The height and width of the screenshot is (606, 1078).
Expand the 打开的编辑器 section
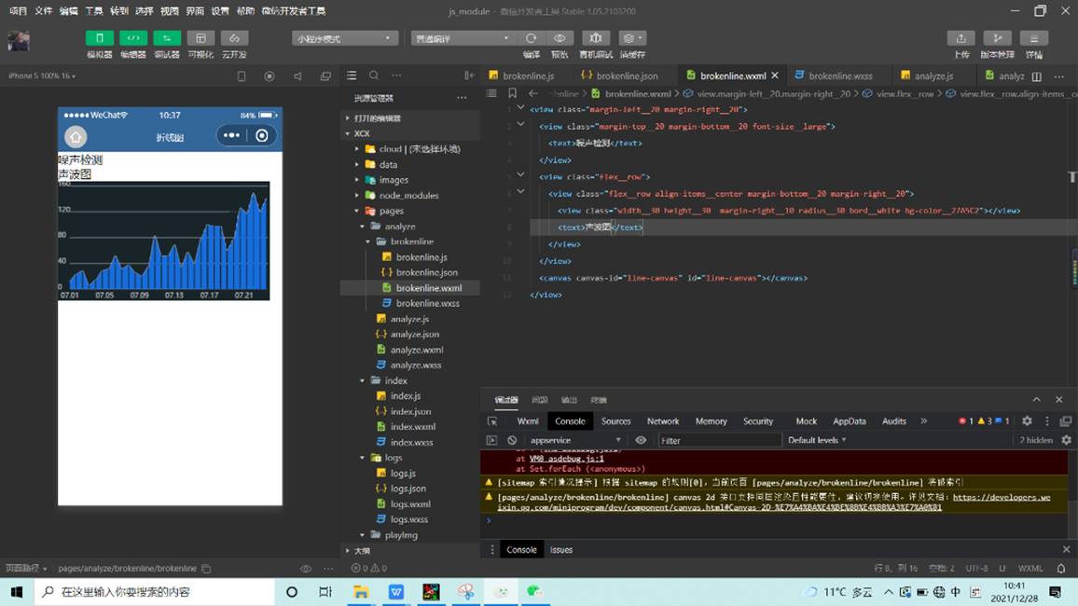click(x=410, y=118)
